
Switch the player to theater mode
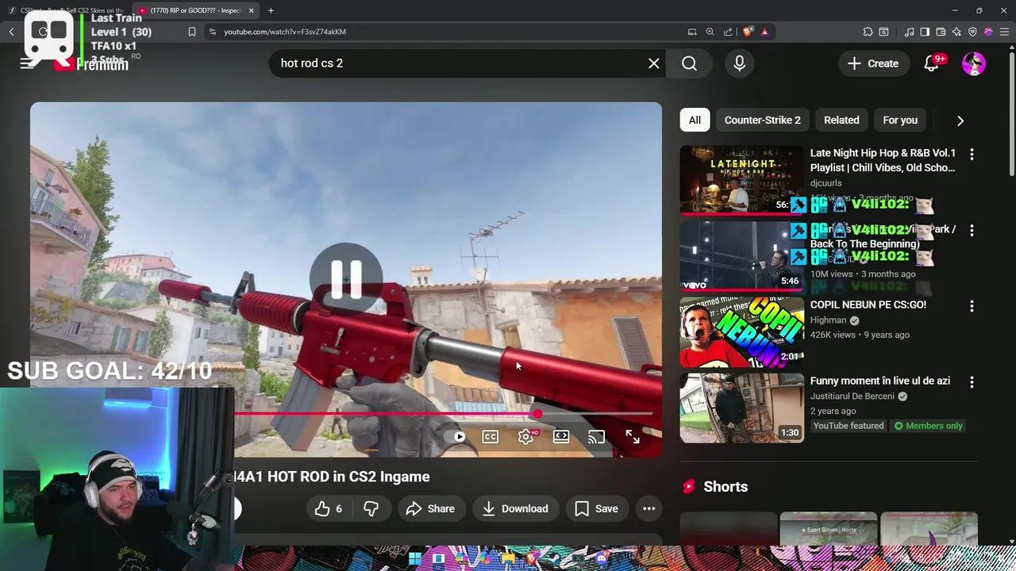[561, 436]
